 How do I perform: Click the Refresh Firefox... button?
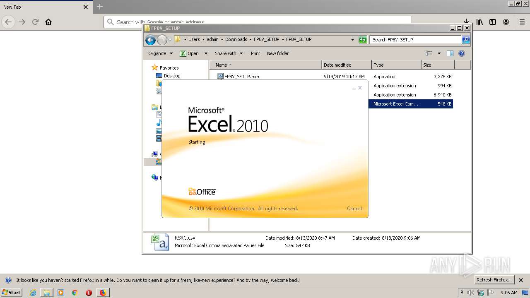tap(494, 280)
